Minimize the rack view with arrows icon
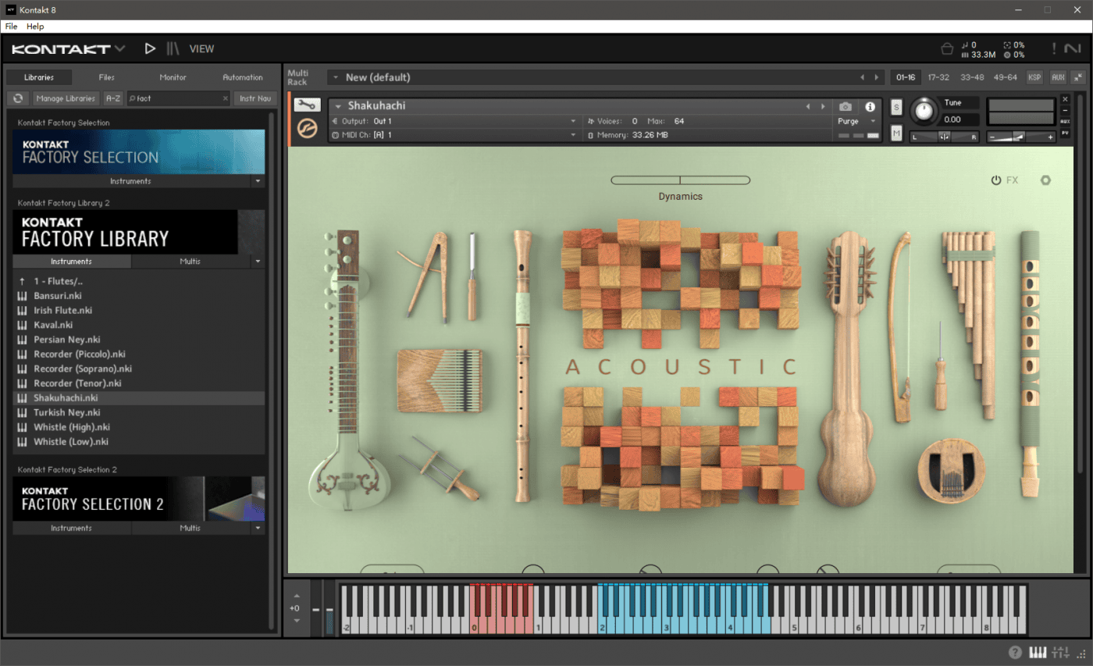 1078,77
